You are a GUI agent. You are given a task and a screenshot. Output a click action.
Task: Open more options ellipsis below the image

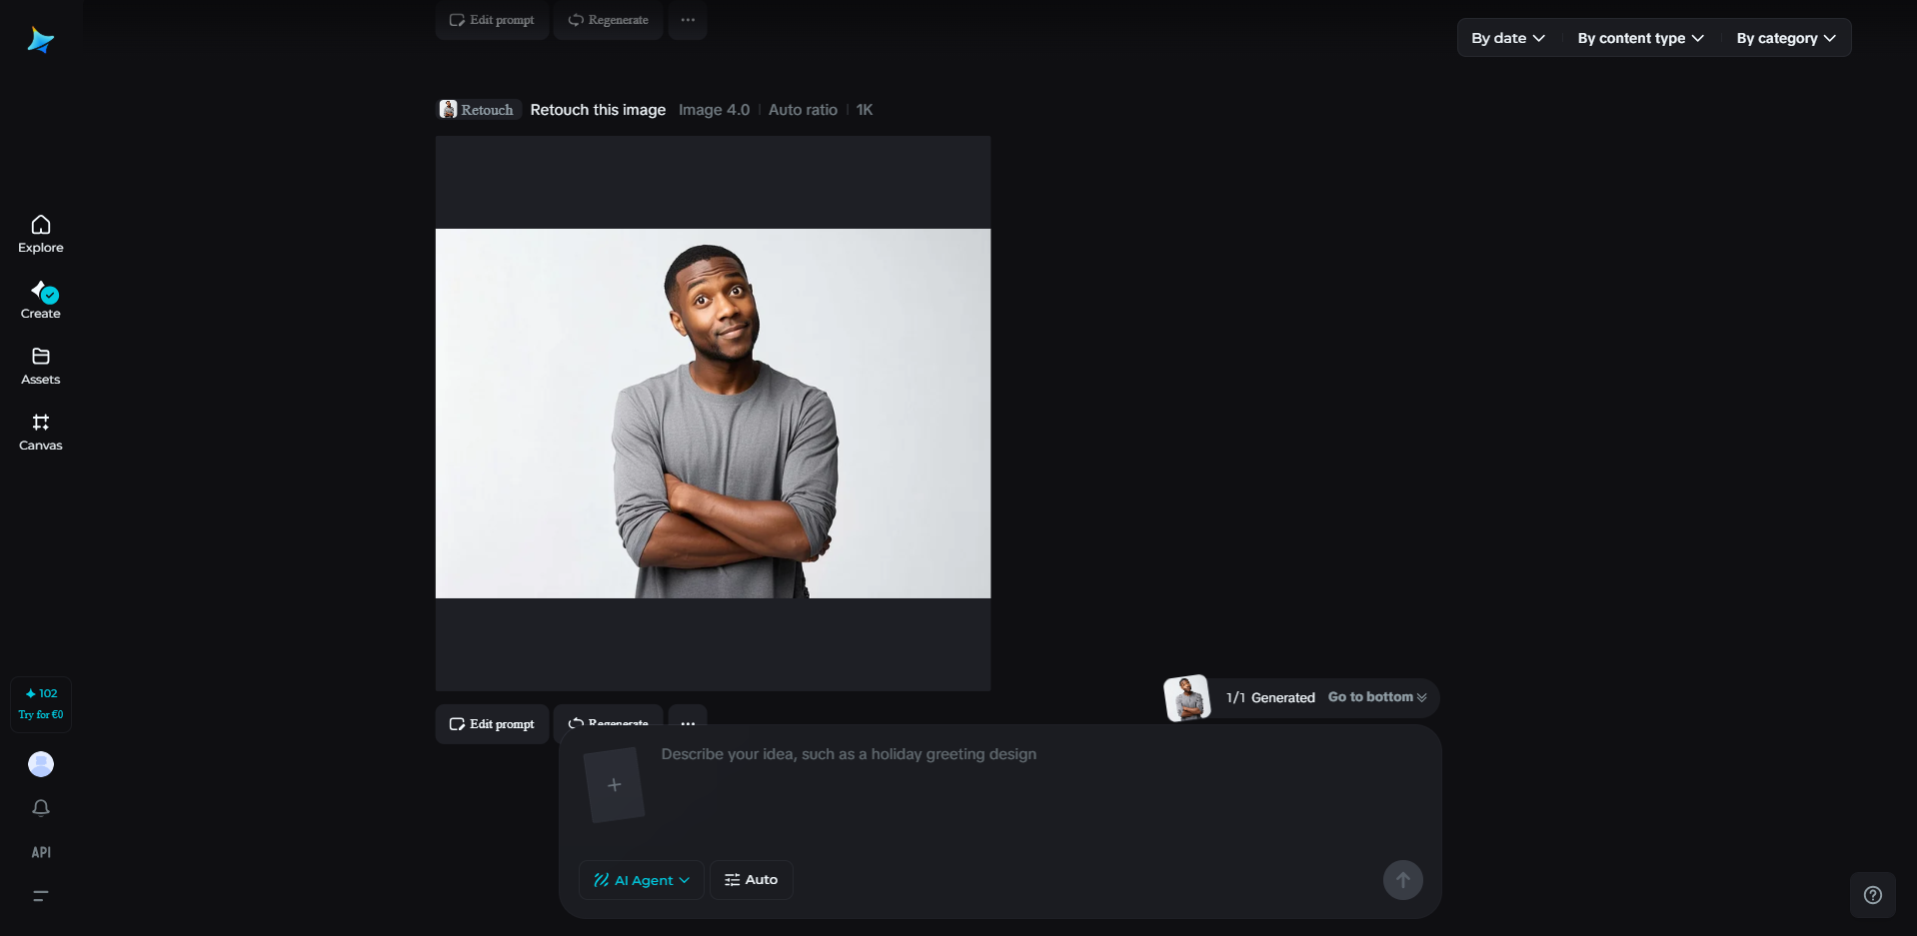[x=688, y=721]
